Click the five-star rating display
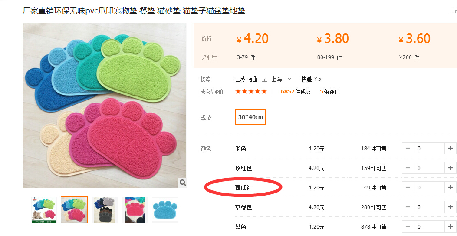457x236 pixels. 251,92
